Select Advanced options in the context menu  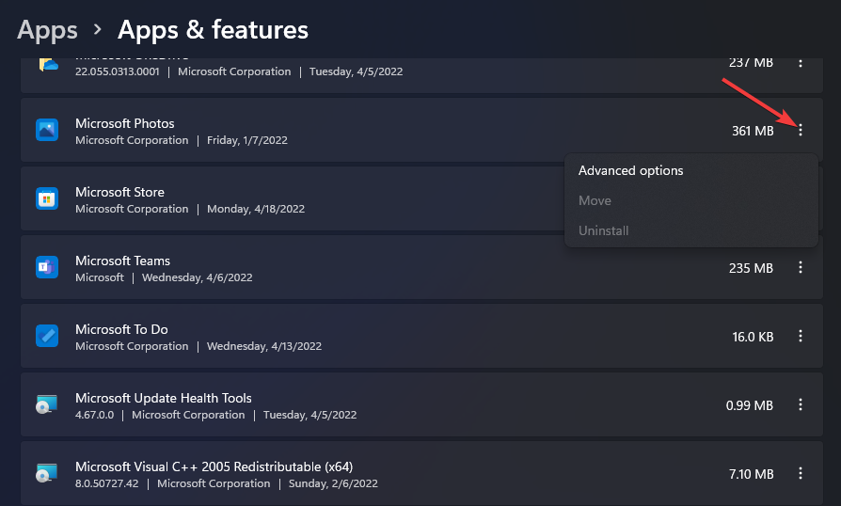point(630,171)
